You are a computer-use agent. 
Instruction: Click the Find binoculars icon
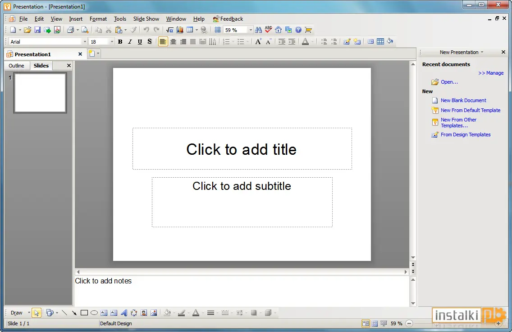coord(258,30)
